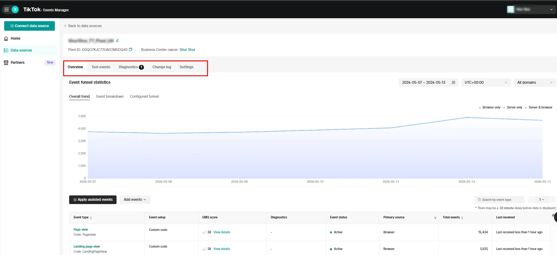This screenshot has height=255, width=557.
Task: Click the Search by event type field
Action: click(499, 200)
